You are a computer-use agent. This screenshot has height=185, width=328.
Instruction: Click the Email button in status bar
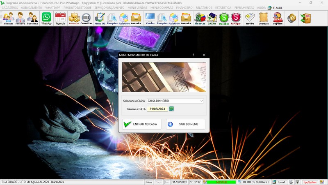pyautogui.click(x=278, y=182)
